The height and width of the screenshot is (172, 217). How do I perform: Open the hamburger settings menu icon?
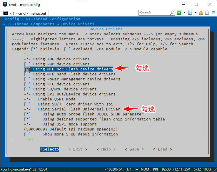[x=214, y=13]
